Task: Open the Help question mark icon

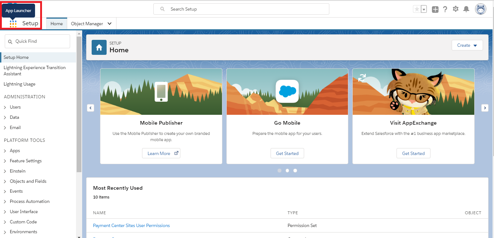Action: tap(445, 10)
